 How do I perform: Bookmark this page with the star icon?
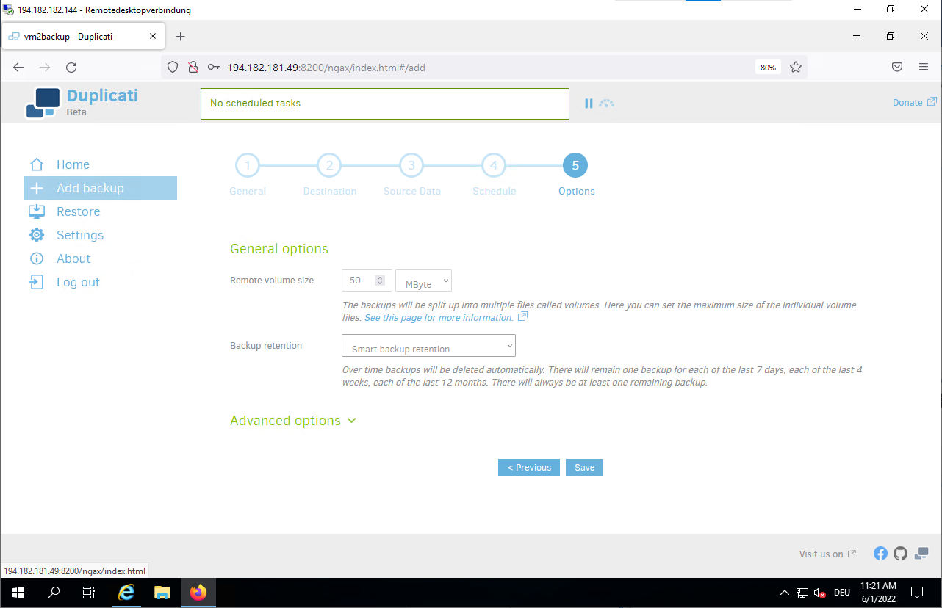[x=795, y=67]
